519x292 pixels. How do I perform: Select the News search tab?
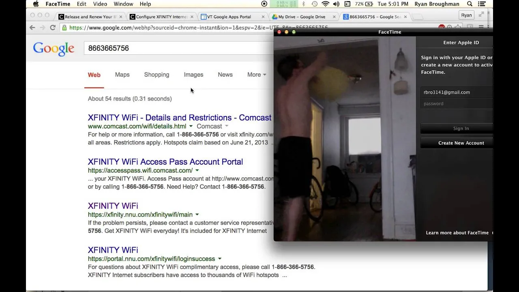(225, 75)
